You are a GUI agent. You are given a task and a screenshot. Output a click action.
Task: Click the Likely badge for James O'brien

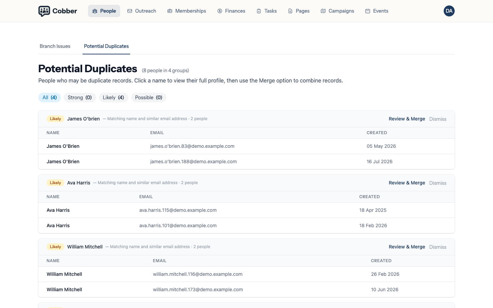55,119
